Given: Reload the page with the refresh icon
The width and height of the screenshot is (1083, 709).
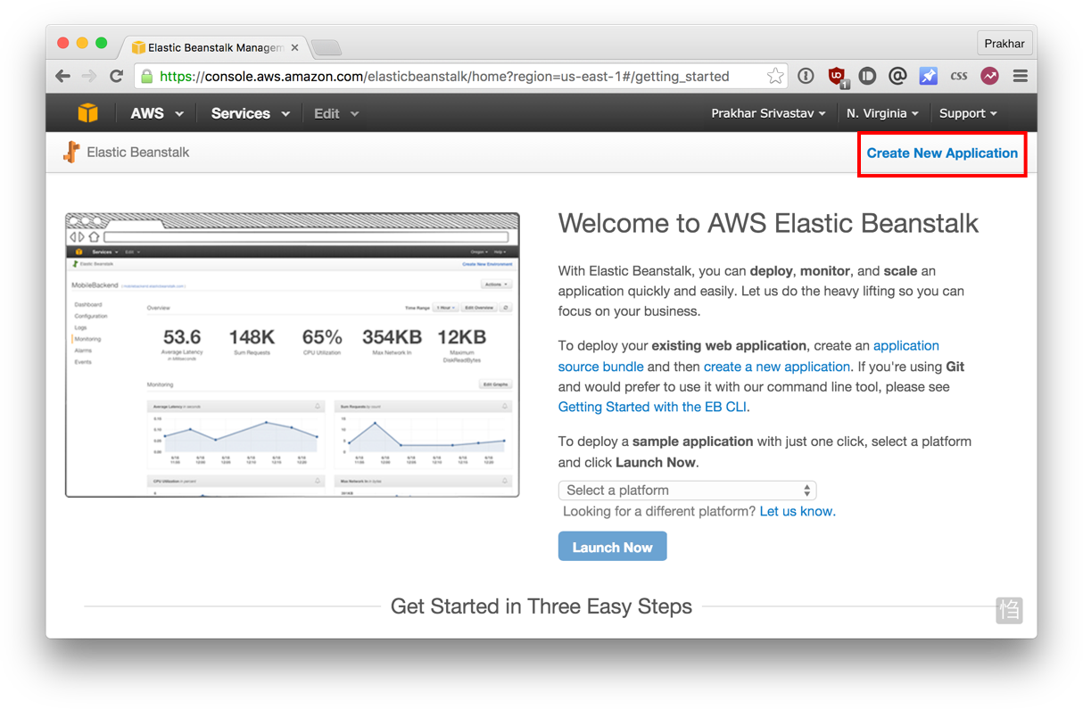Looking at the screenshot, I should tap(116, 77).
